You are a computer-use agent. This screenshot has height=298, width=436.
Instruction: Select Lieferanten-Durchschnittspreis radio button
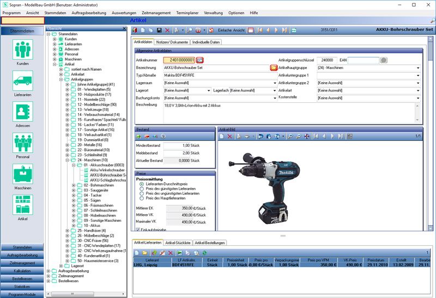[x=142, y=184]
